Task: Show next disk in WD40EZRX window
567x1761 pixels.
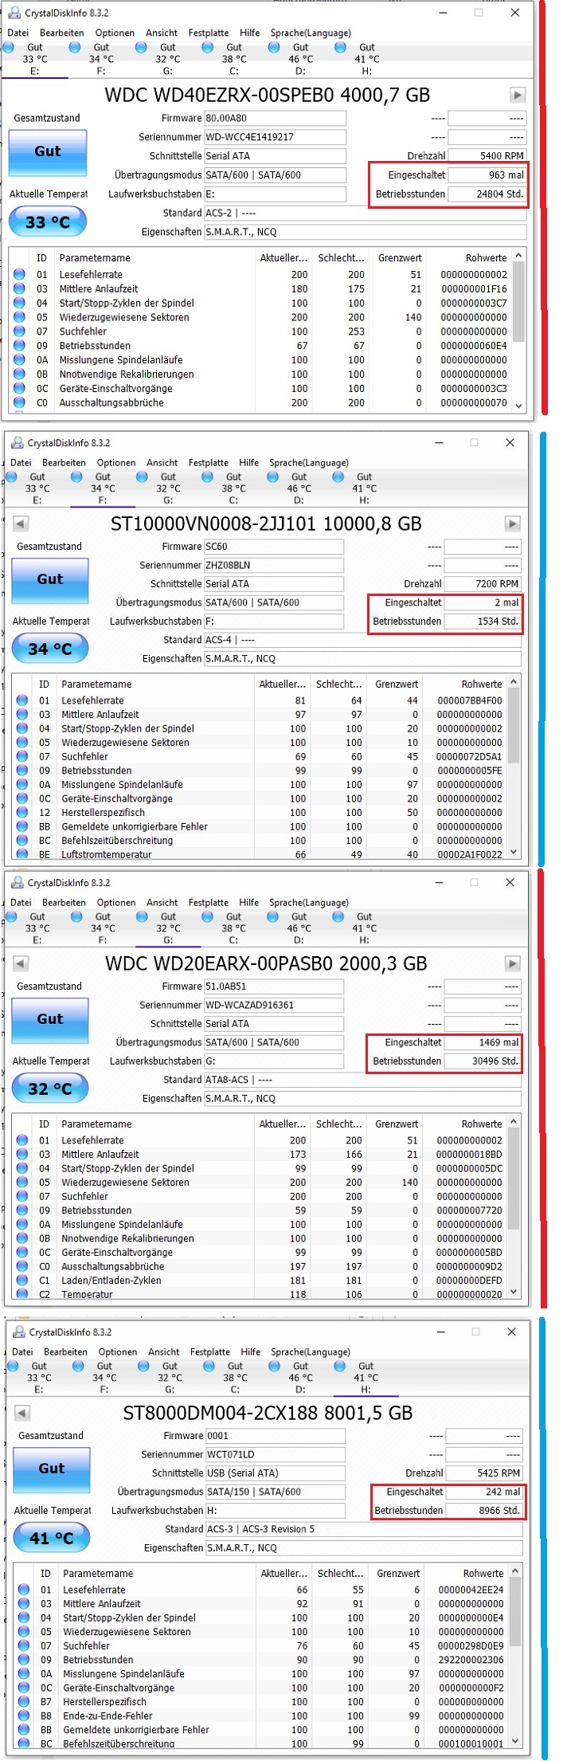Action: coord(518,95)
